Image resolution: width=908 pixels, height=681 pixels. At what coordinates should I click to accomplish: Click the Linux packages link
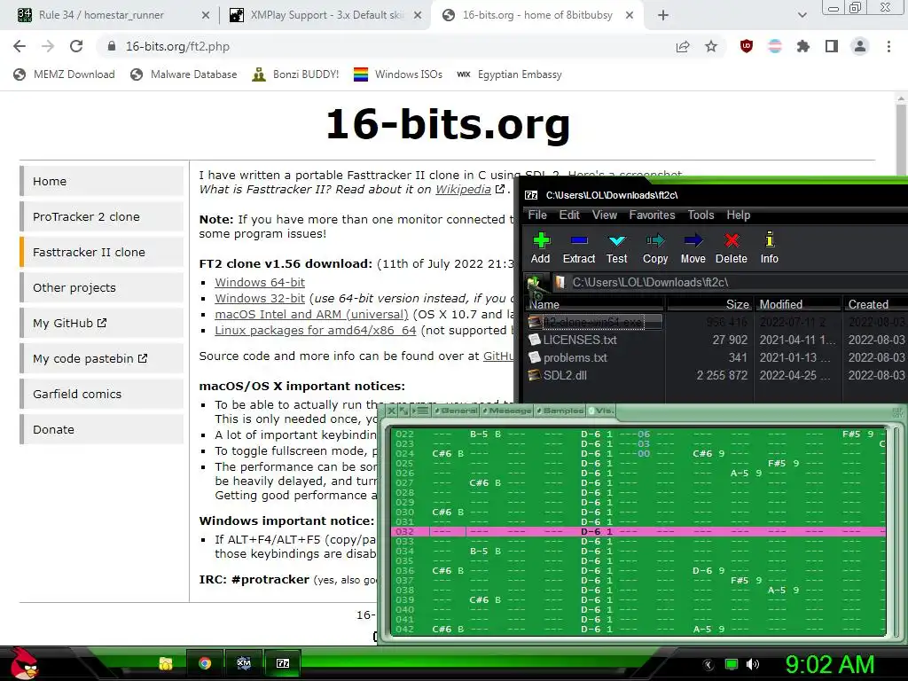click(x=316, y=330)
